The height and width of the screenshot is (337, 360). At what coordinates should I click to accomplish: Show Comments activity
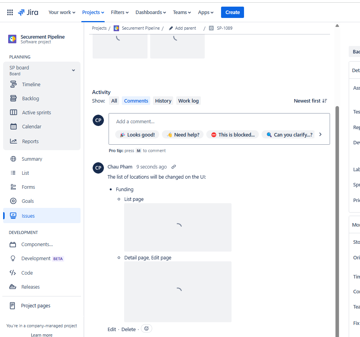pos(136,101)
